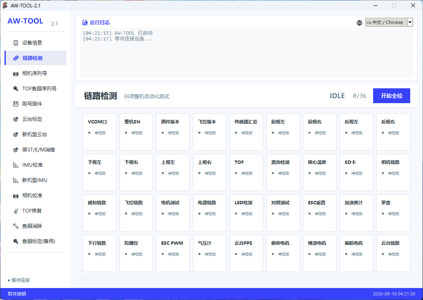Click the 后视右 test card
The width and height of the screenshot is (423, 300).
(393, 132)
